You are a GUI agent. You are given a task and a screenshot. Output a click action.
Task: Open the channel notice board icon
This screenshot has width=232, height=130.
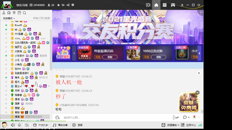[19, 13]
